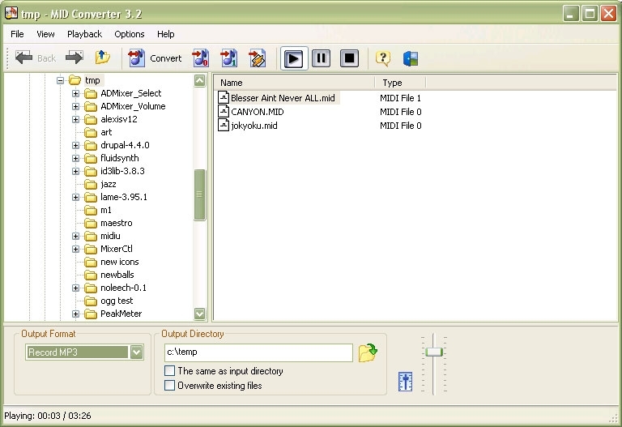Select Blesser Aint Never ALL.mid
This screenshot has height=427, width=622.
pyautogui.click(x=283, y=98)
